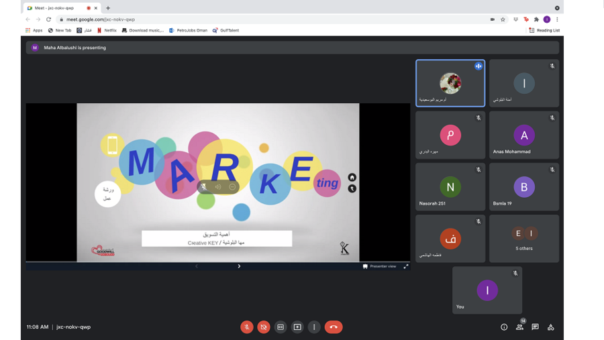Click the home icon on the presentation
Image resolution: width=604 pixels, height=340 pixels.
(x=352, y=178)
